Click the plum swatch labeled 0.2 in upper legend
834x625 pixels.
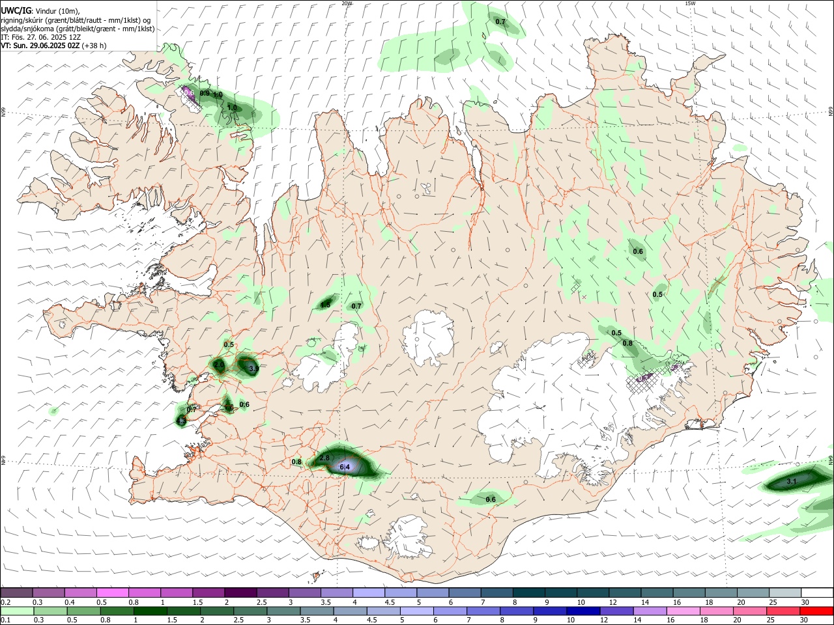[x=16, y=592]
